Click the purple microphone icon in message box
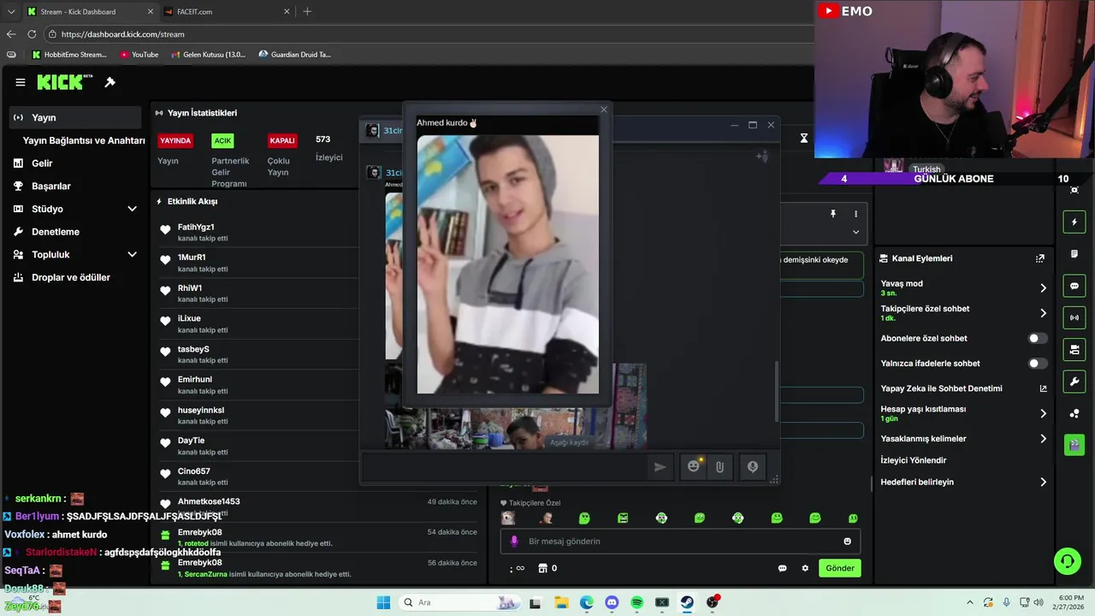Viewport: 1095px width, 616px height. [514, 542]
